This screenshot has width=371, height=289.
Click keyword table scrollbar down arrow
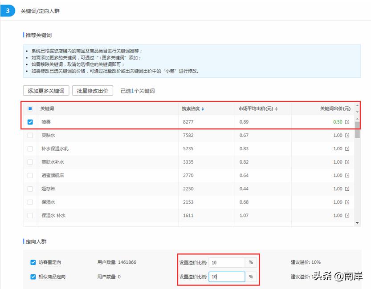[x=357, y=223]
